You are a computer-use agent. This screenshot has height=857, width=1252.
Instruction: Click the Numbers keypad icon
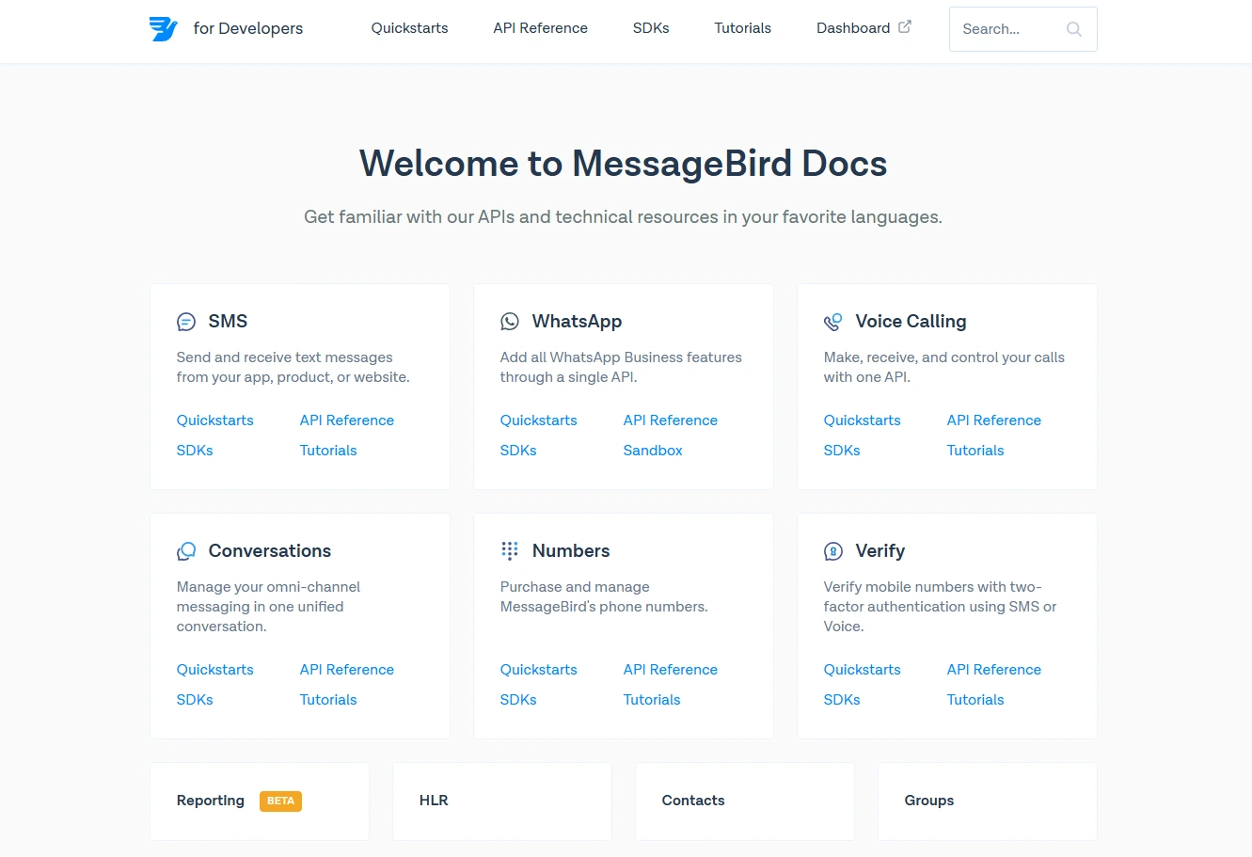pyautogui.click(x=510, y=551)
